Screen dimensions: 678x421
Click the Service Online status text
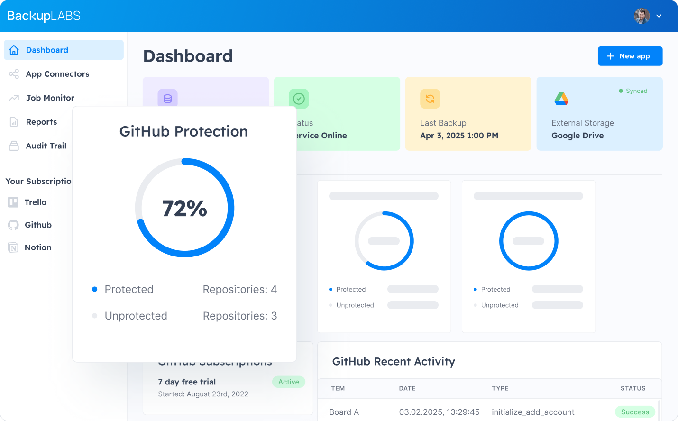322,136
